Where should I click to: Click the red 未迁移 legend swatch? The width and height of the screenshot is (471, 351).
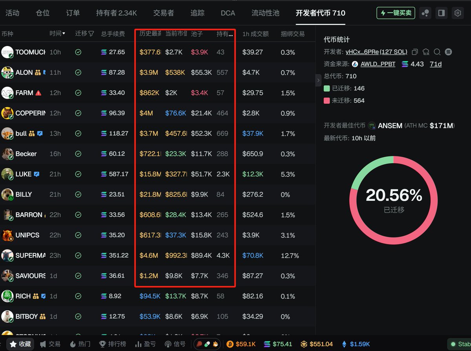(x=327, y=101)
